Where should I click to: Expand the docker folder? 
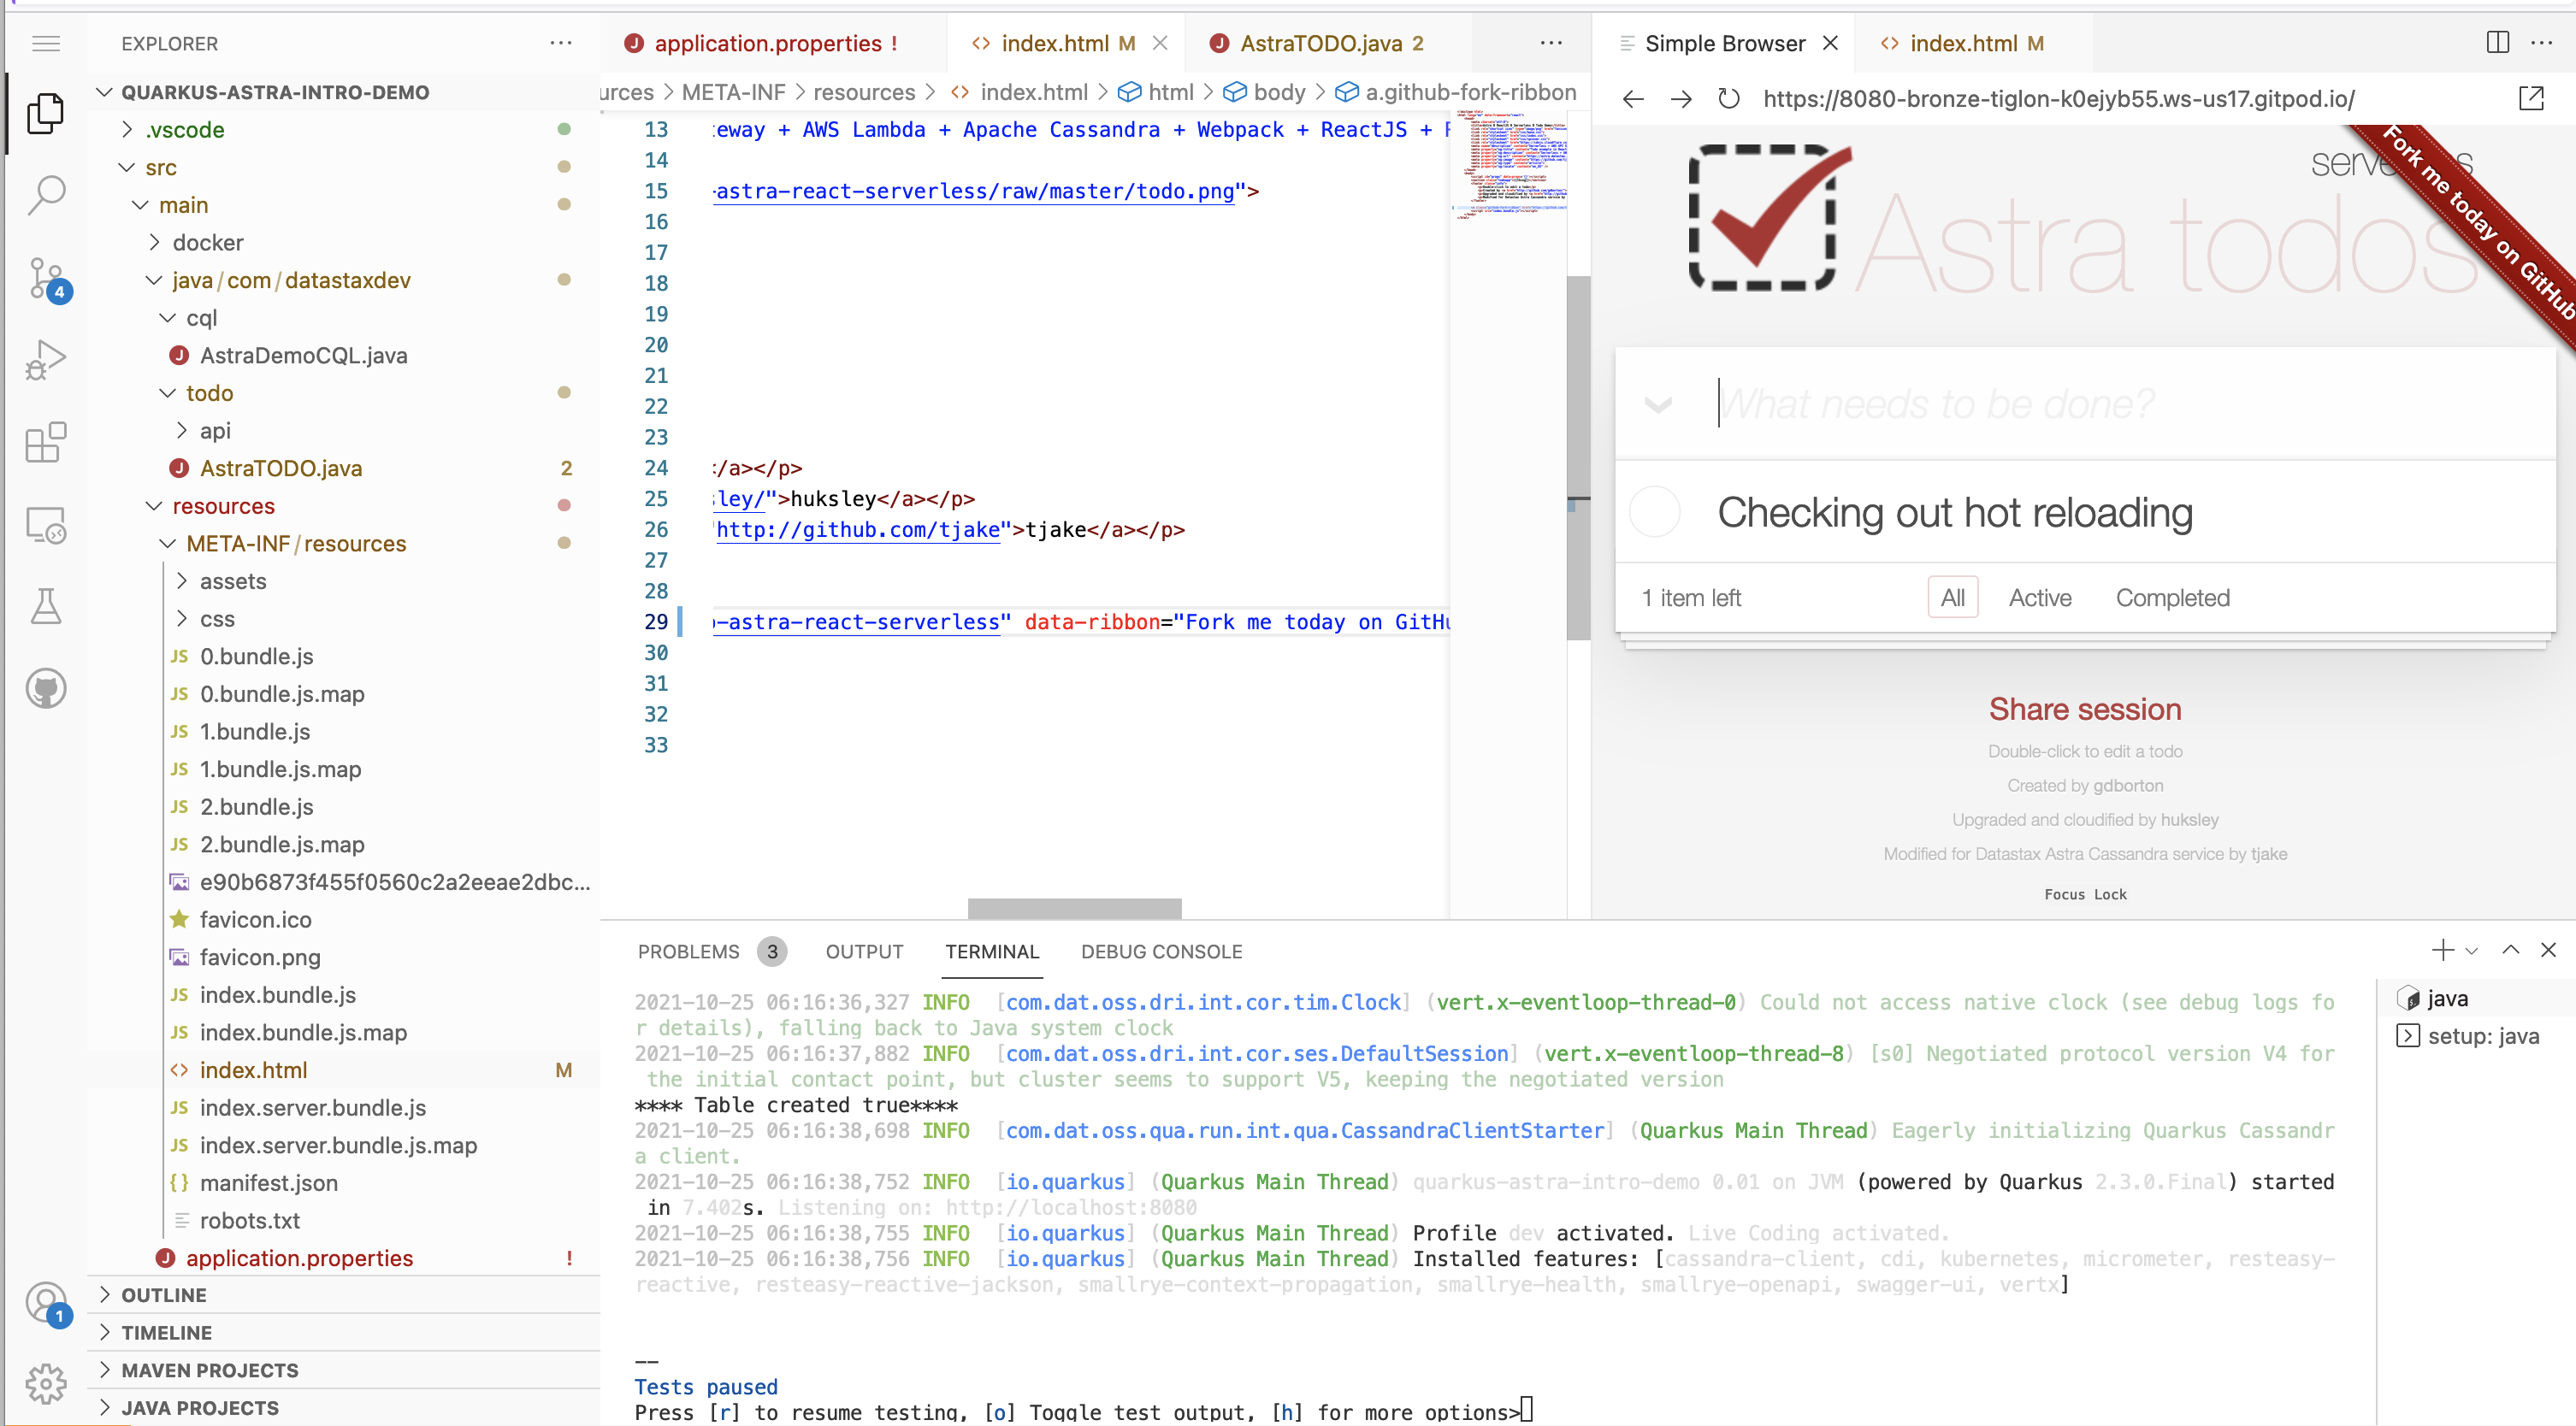tap(207, 243)
